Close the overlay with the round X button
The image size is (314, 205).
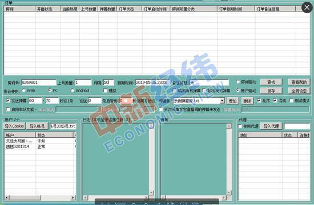click(x=307, y=7)
